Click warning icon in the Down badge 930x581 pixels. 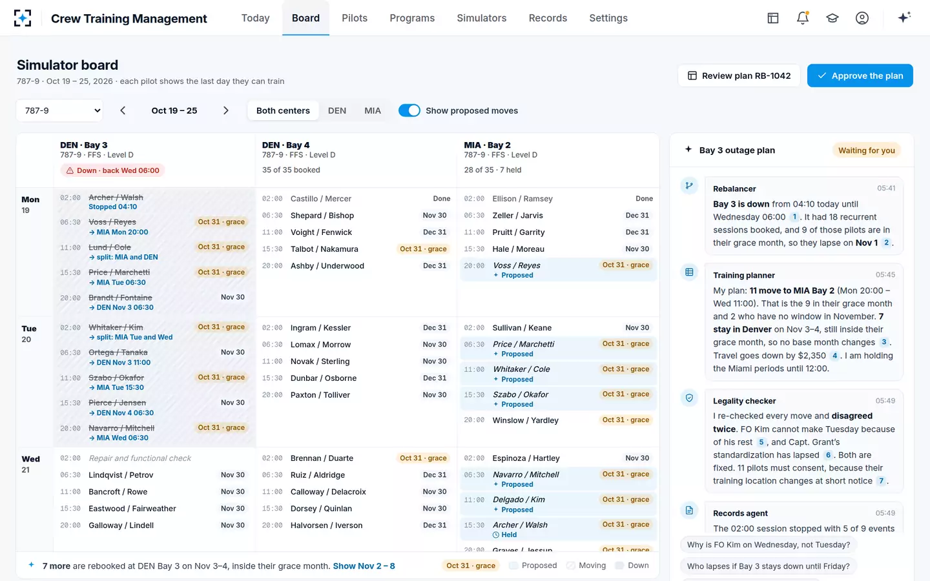tap(70, 170)
